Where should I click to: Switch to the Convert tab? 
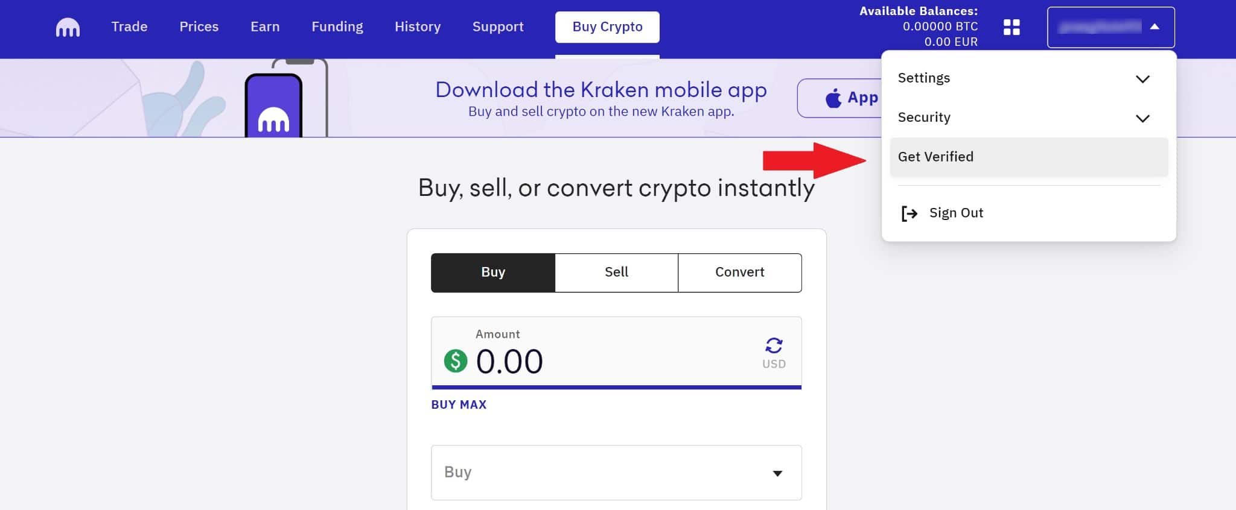(x=739, y=272)
